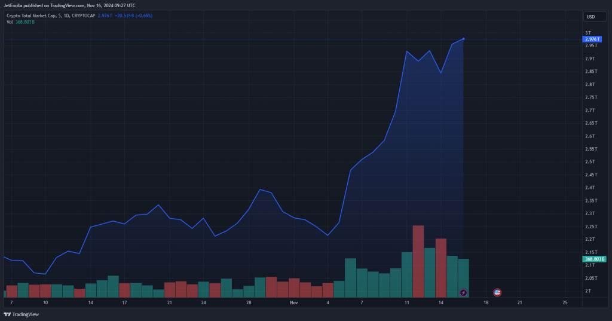Viewport: 612px width, 321px height.
Task: Click the 2.976T current price label
Action: coord(592,39)
